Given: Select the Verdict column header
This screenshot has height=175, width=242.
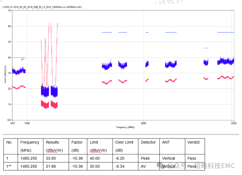Looking at the screenshot, I should pyautogui.click(x=193, y=142).
